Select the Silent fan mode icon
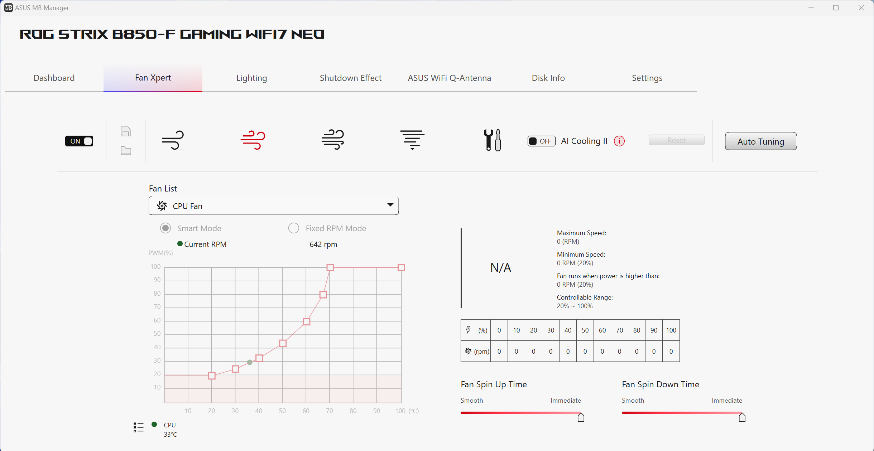Image resolution: width=874 pixels, height=451 pixels. (173, 140)
